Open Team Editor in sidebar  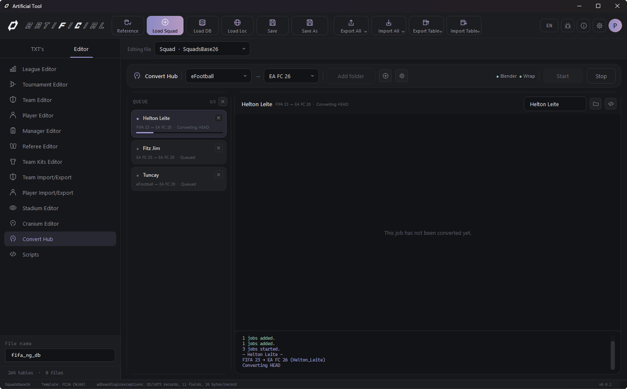(x=60, y=100)
